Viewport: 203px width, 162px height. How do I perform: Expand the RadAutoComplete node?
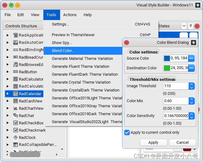pos(8,43)
